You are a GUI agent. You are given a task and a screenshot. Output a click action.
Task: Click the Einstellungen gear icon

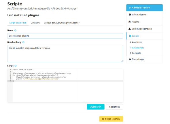pyautogui.click(x=130, y=59)
